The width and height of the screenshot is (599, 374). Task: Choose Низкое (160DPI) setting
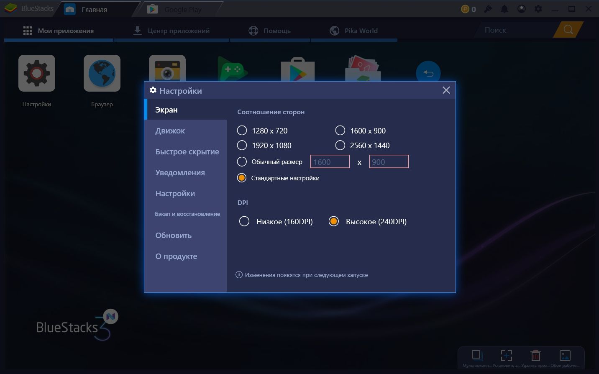(x=244, y=221)
